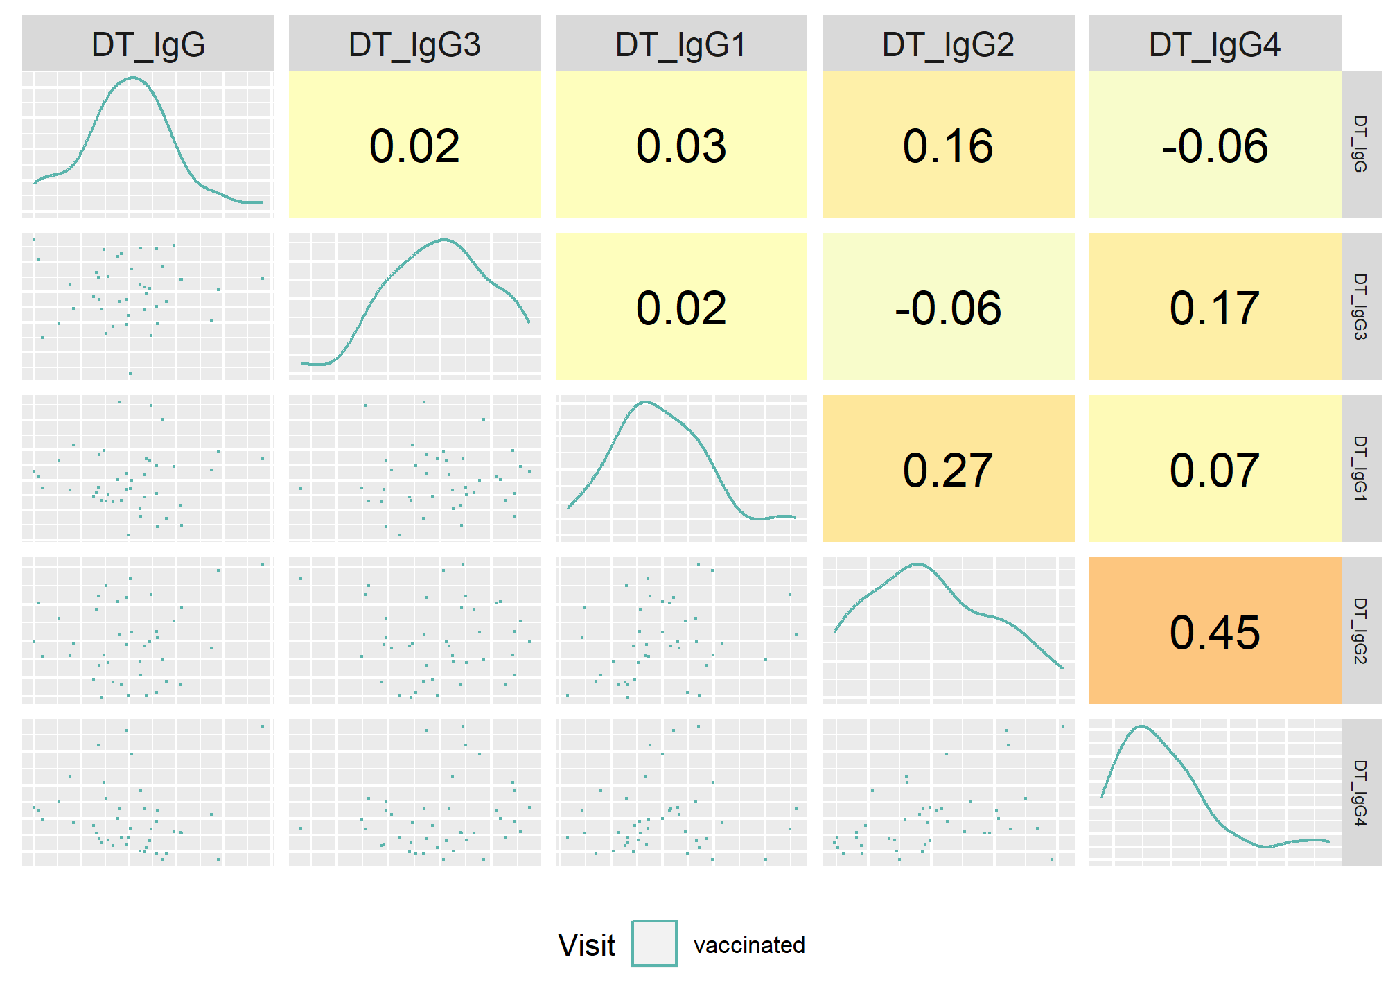Image resolution: width=1397 pixels, height=998 pixels.
Task: Click the DT_IgG density plot panel
Action: (x=148, y=144)
